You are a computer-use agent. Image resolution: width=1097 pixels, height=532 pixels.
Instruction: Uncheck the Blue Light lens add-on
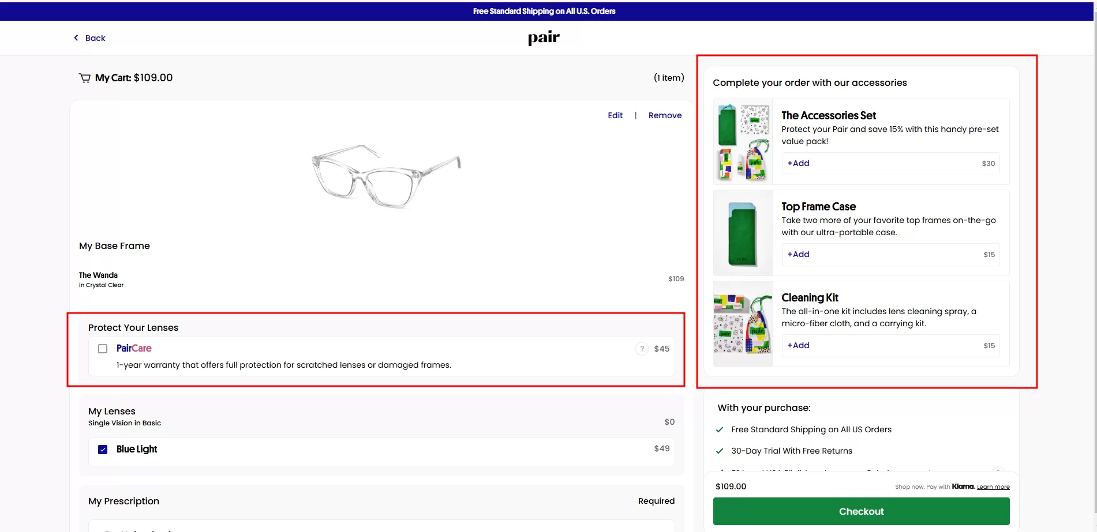pos(103,449)
